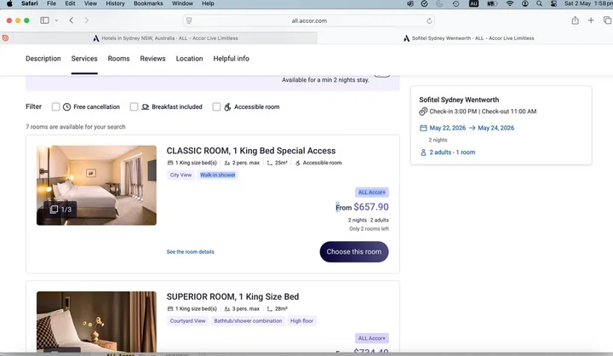Go to the Rooms section
The width and height of the screenshot is (613, 356).
click(x=118, y=59)
